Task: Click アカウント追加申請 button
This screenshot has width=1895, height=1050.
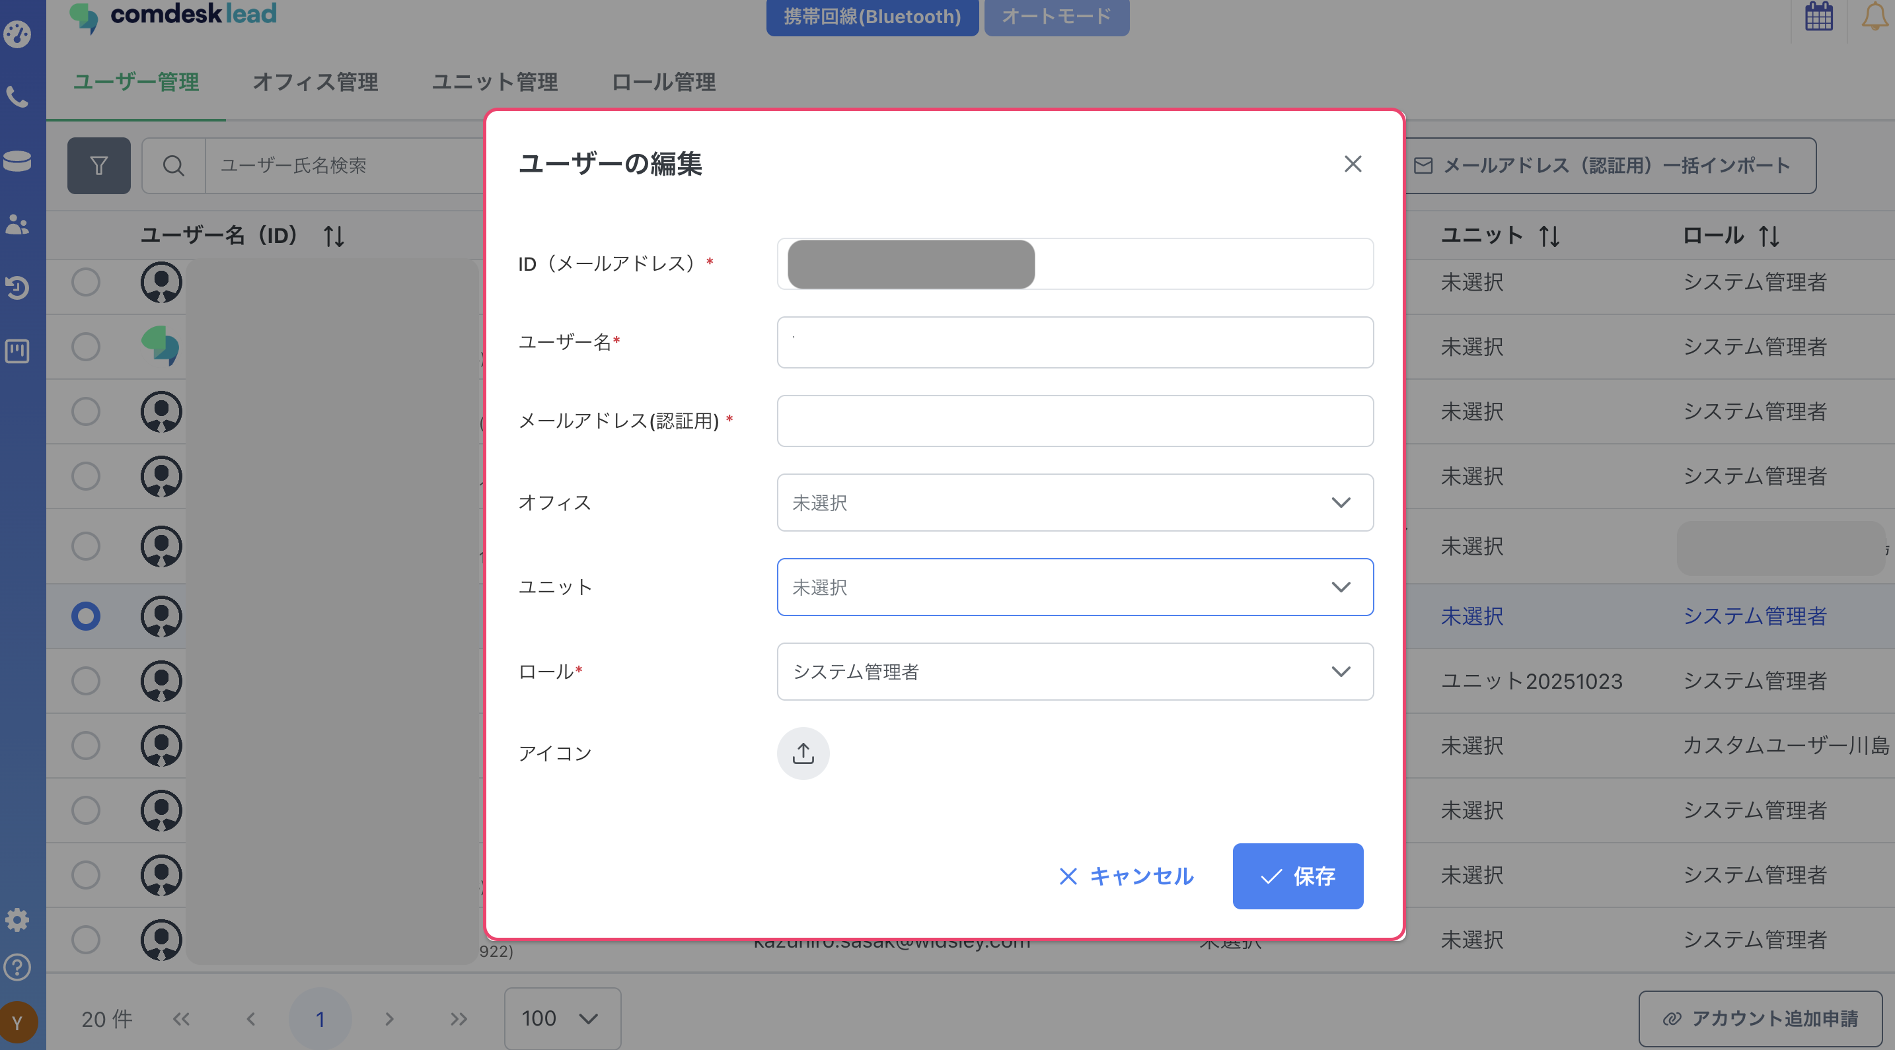Action: point(1760,1018)
